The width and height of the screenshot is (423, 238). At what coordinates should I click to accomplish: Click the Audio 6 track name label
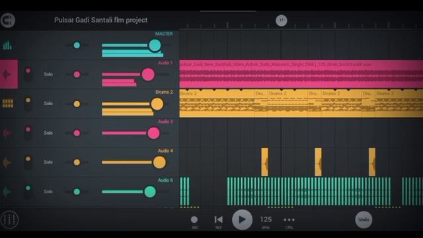[165, 180]
